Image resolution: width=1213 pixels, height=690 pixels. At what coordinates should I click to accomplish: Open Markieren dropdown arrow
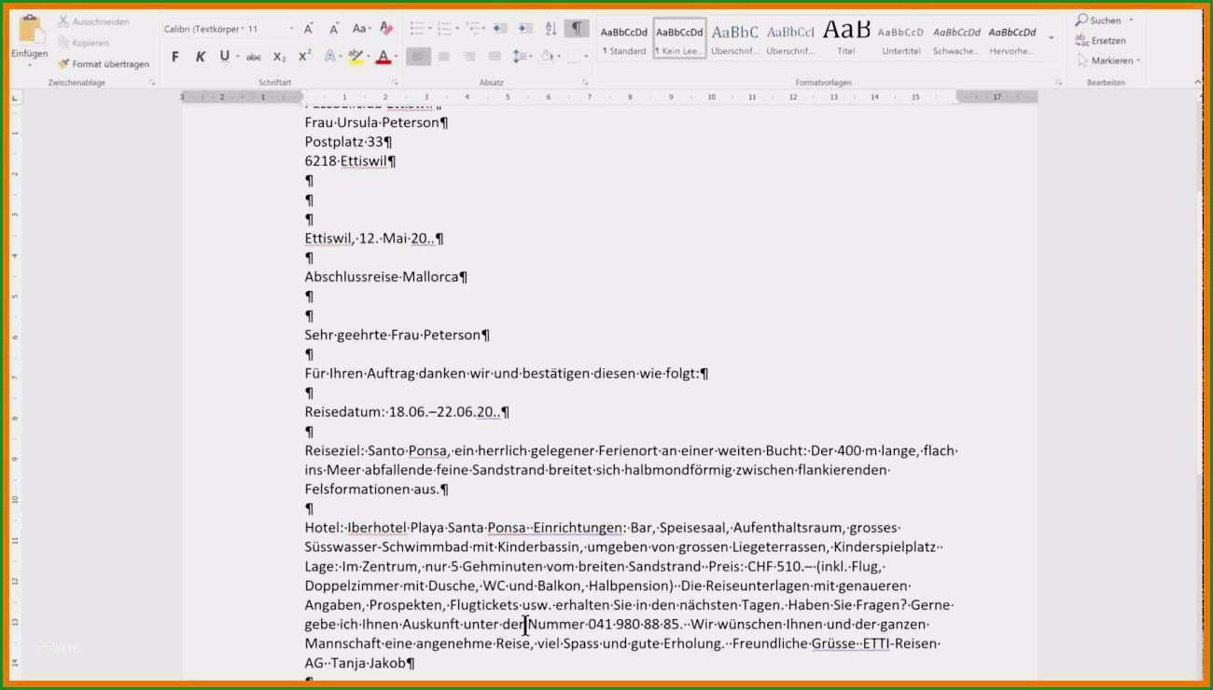tap(1139, 61)
